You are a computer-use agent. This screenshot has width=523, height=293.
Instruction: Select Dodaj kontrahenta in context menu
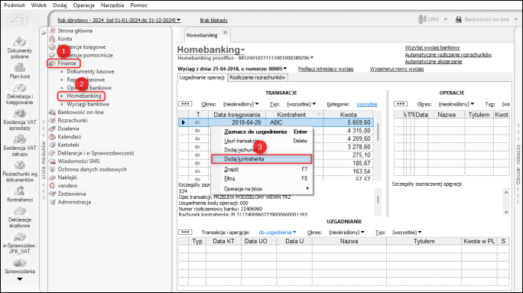click(x=261, y=159)
